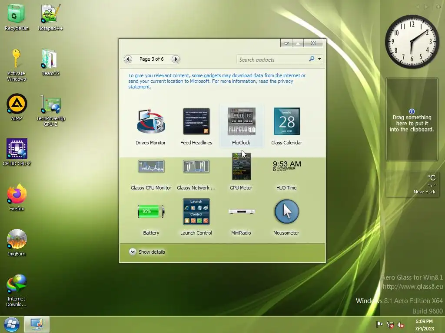The height and width of the screenshot is (333, 445).
Task: Click the Search gadgets field
Action: coord(273,59)
